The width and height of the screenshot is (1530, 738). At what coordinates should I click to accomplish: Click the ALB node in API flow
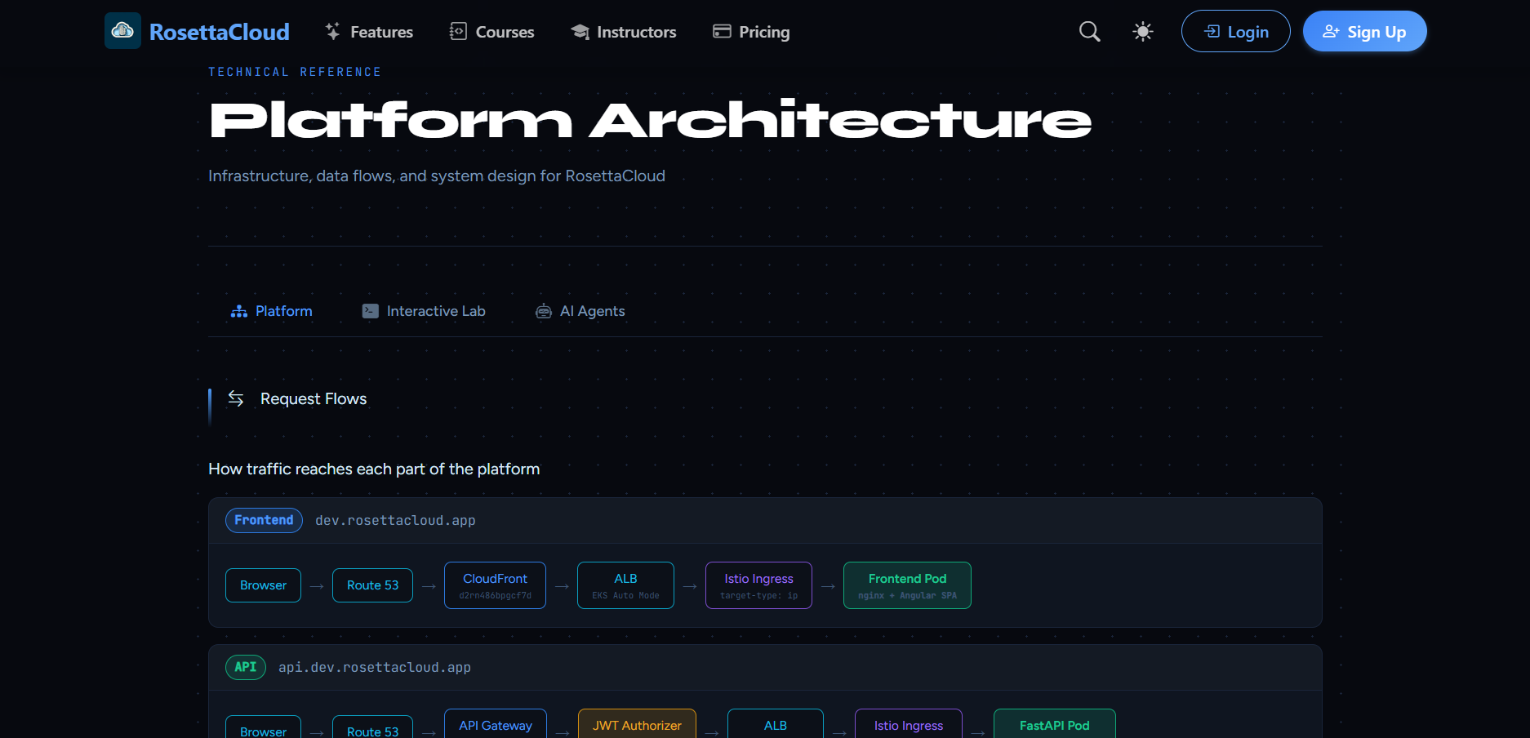click(775, 724)
